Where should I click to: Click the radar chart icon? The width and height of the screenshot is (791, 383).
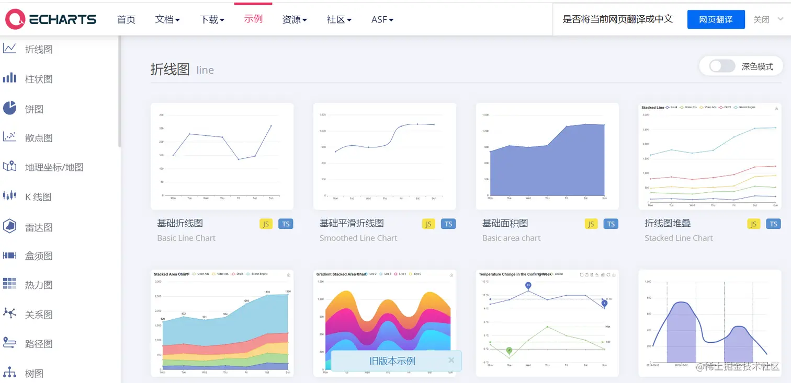point(9,226)
